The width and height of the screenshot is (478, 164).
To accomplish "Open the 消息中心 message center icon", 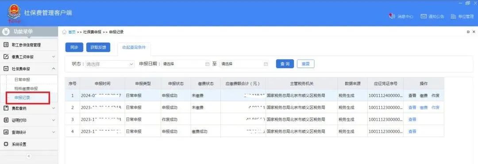I will click(x=392, y=16).
